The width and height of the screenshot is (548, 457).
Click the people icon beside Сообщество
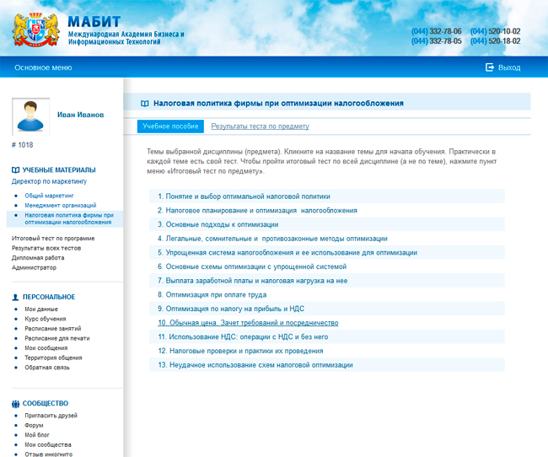(15, 403)
